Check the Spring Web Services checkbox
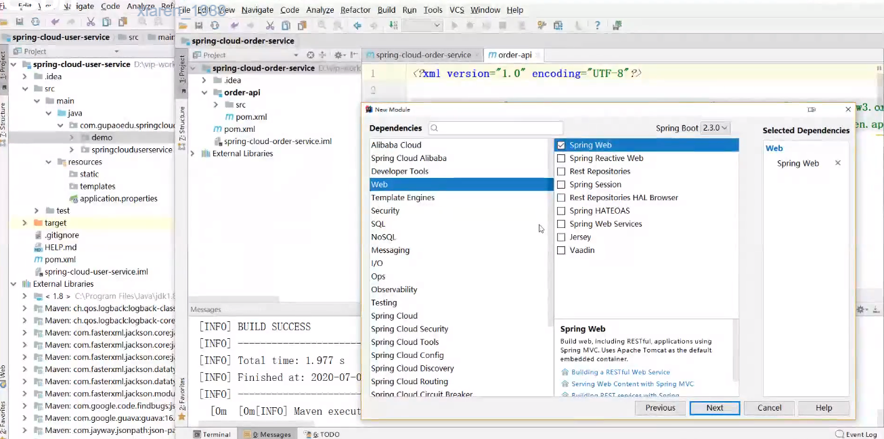The image size is (884, 439). [560, 224]
